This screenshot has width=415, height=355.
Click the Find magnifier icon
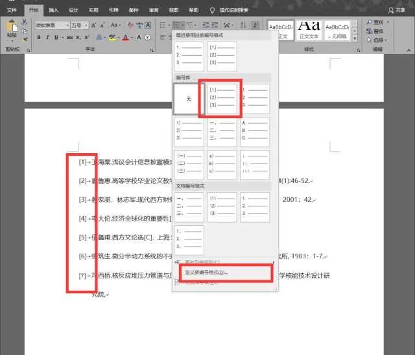(370, 22)
